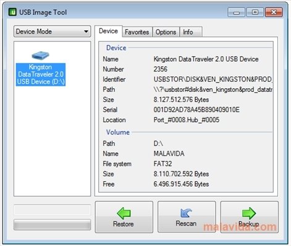The height and width of the screenshot is (246, 291).
Task: Select the Device tab
Action: click(108, 31)
